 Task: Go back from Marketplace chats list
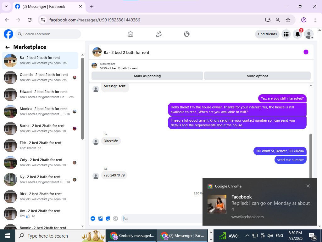[8, 47]
